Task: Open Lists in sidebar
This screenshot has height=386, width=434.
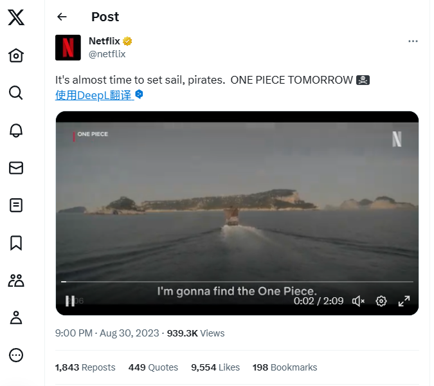Action: (16, 205)
